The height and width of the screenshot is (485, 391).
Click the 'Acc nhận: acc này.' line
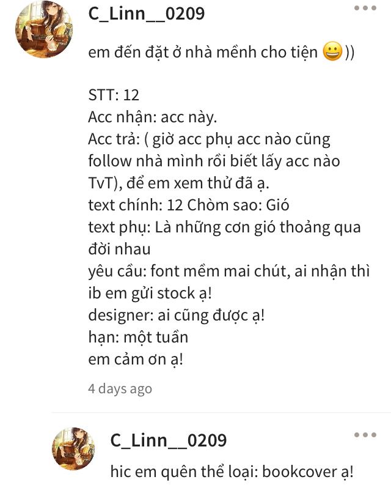pyautogui.click(x=152, y=117)
